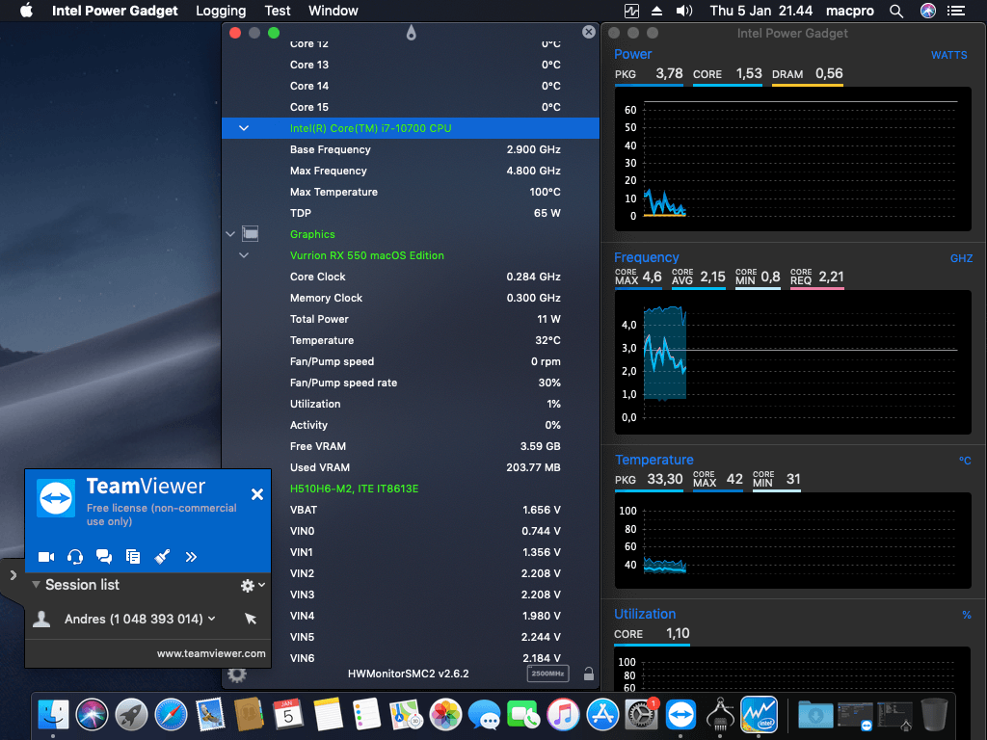Open Intel Power Gadget application menu
This screenshot has width=987, height=740.
pyautogui.click(x=115, y=11)
